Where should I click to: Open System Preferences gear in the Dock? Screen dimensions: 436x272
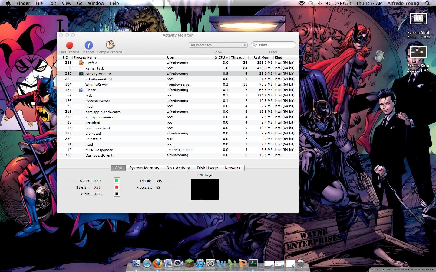pos(210,263)
